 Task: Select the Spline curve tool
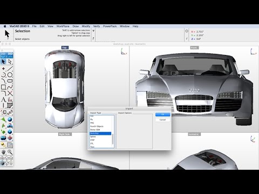[x=10, y=87]
